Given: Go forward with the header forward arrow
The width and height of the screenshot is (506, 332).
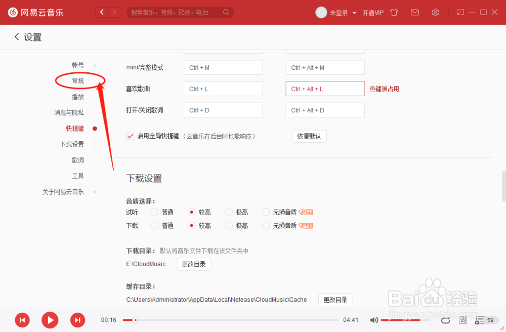Looking at the screenshot, I should pyautogui.click(x=114, y=12).
